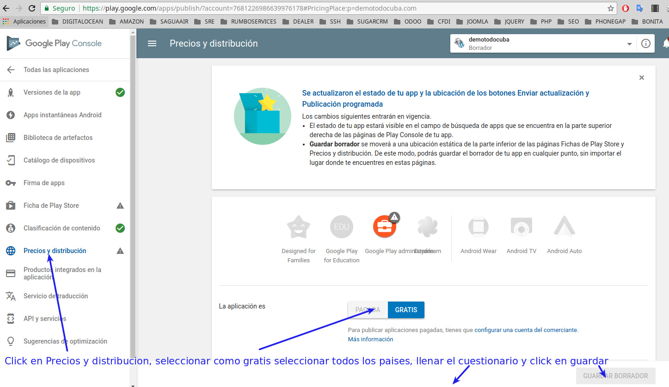The width and height of the screenshot is (669, 387).
Task: Click the lightning icon for Apps instantáneas
Action: tap(11, 115)
